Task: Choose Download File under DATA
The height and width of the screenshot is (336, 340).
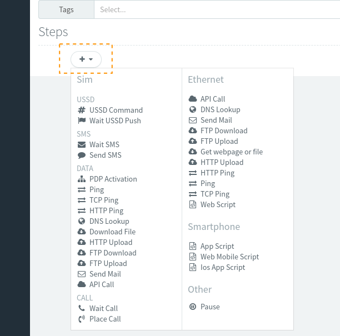Action: pyautogui.click(x=112, y=232)
